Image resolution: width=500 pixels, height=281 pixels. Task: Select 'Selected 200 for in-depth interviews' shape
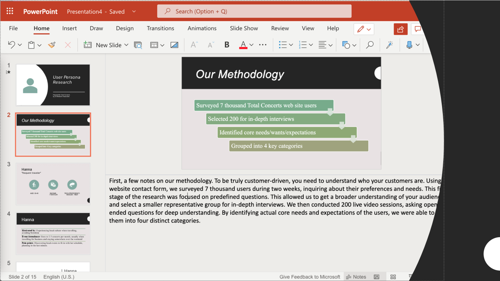click(276, 119)
